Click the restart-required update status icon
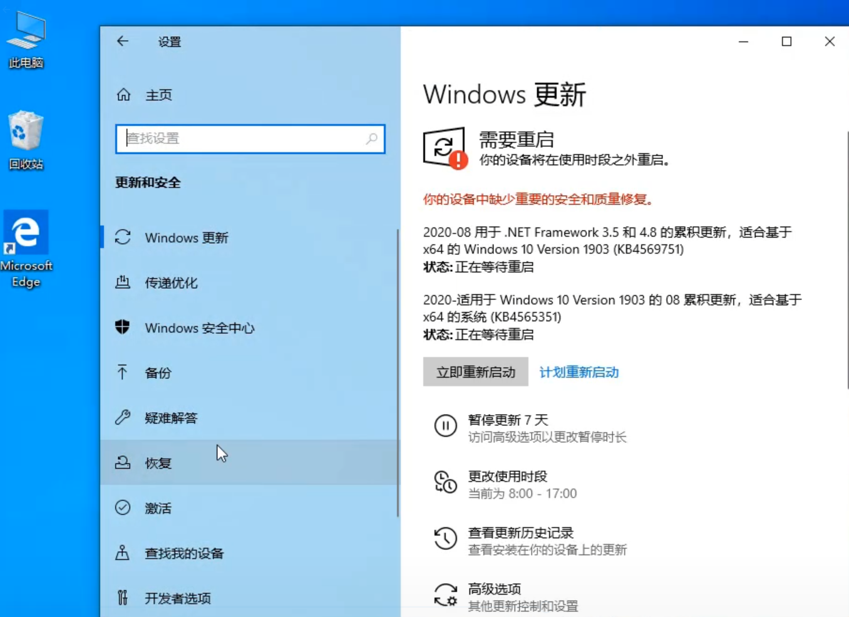849x617 pixels. point(445,148)
